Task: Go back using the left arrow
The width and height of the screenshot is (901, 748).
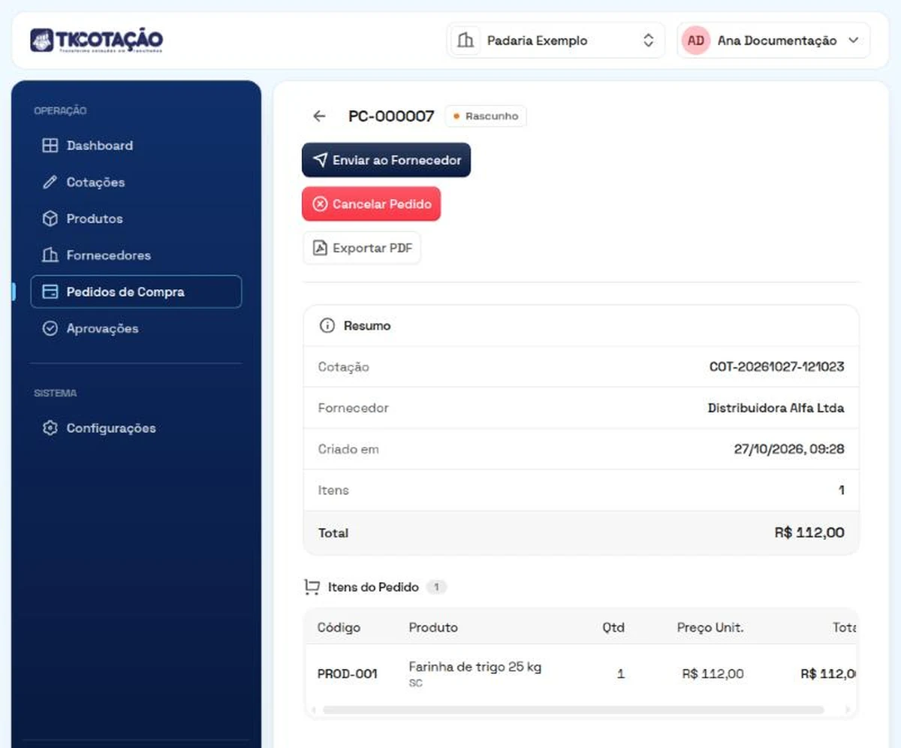Action: point(319,116)
